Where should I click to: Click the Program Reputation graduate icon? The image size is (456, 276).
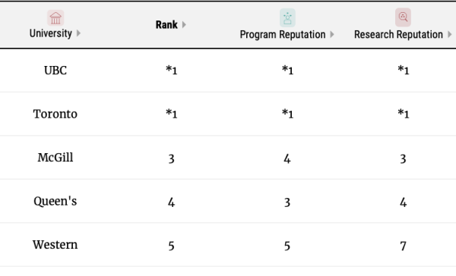coord(287,17)
